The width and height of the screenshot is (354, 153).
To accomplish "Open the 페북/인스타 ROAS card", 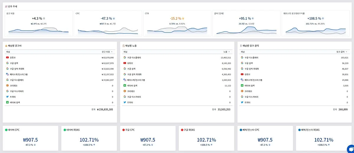I will click(x=324, y=139).
